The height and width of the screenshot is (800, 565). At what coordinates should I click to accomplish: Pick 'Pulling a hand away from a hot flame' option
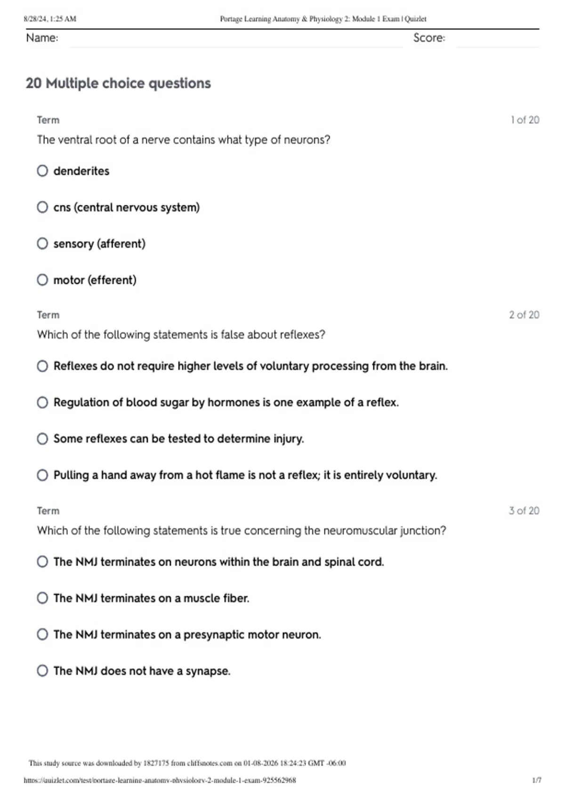[42, 475]
